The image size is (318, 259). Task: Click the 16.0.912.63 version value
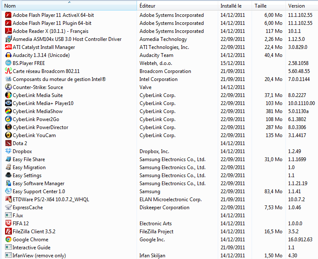coord(300,240)
